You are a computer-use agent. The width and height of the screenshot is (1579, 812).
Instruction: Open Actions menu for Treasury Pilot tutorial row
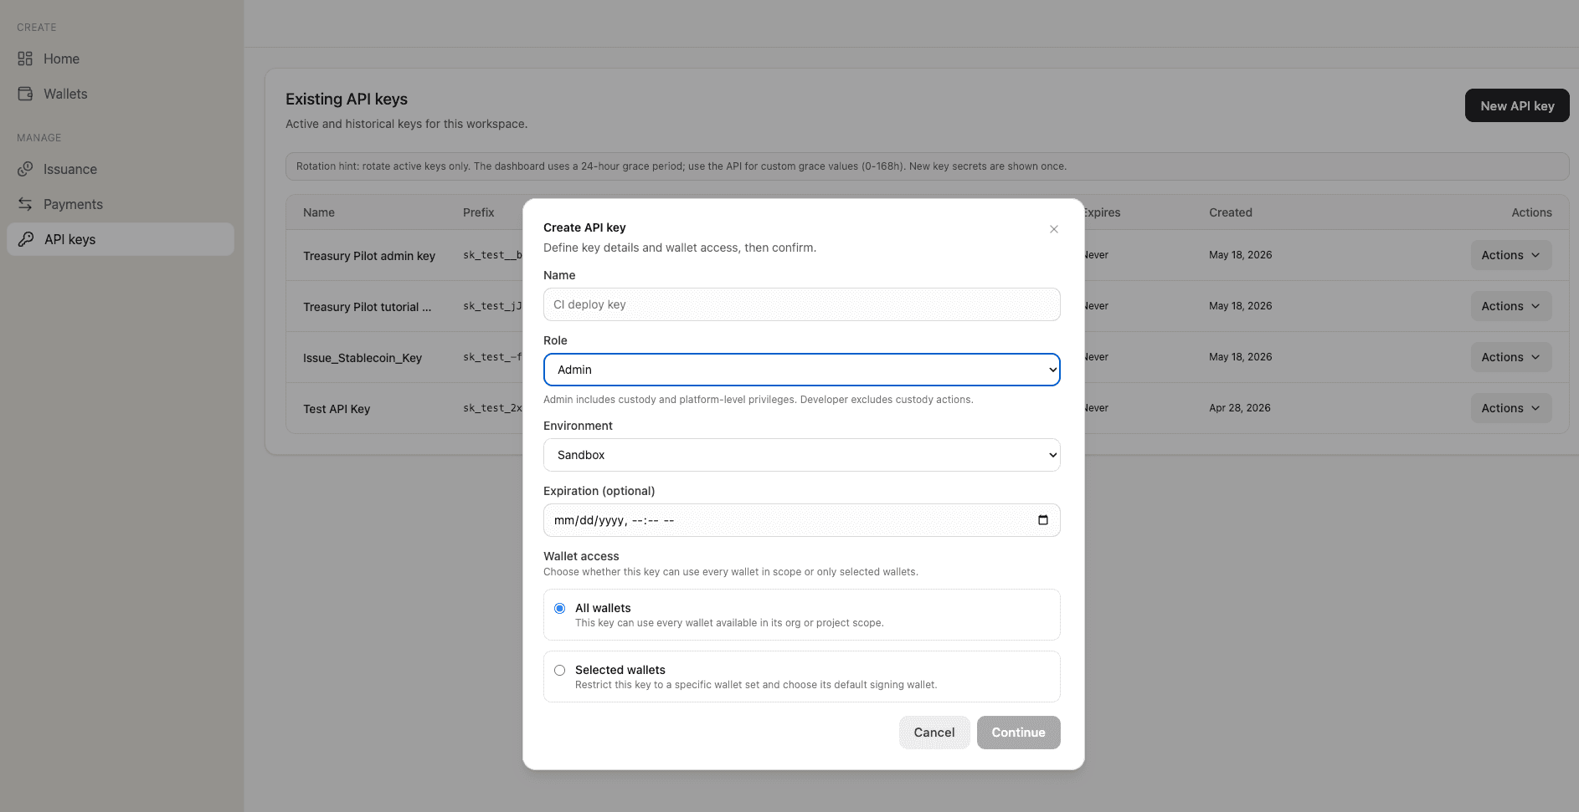pos(1511,306)
